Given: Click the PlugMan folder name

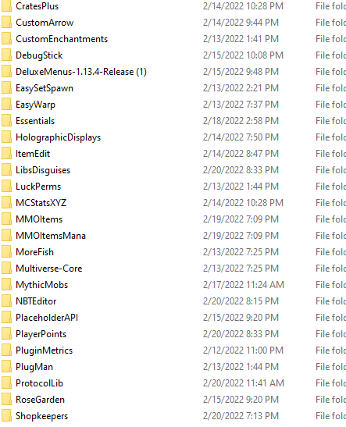Looking at the screenshot, I should point(34,367).
